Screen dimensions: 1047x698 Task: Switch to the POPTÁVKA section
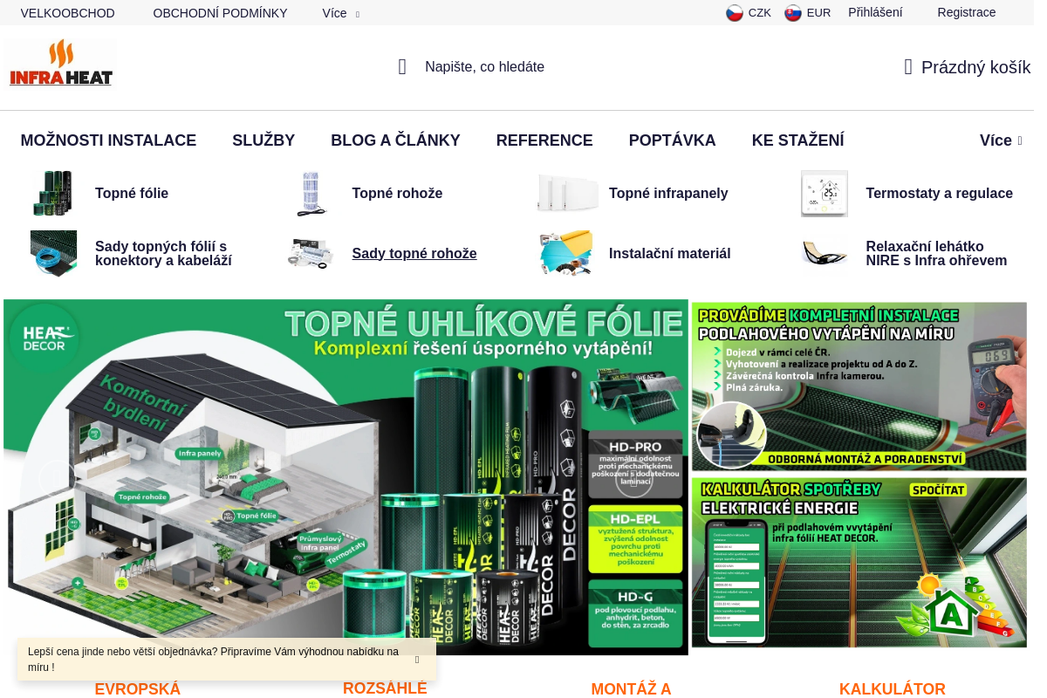point(672,140)
